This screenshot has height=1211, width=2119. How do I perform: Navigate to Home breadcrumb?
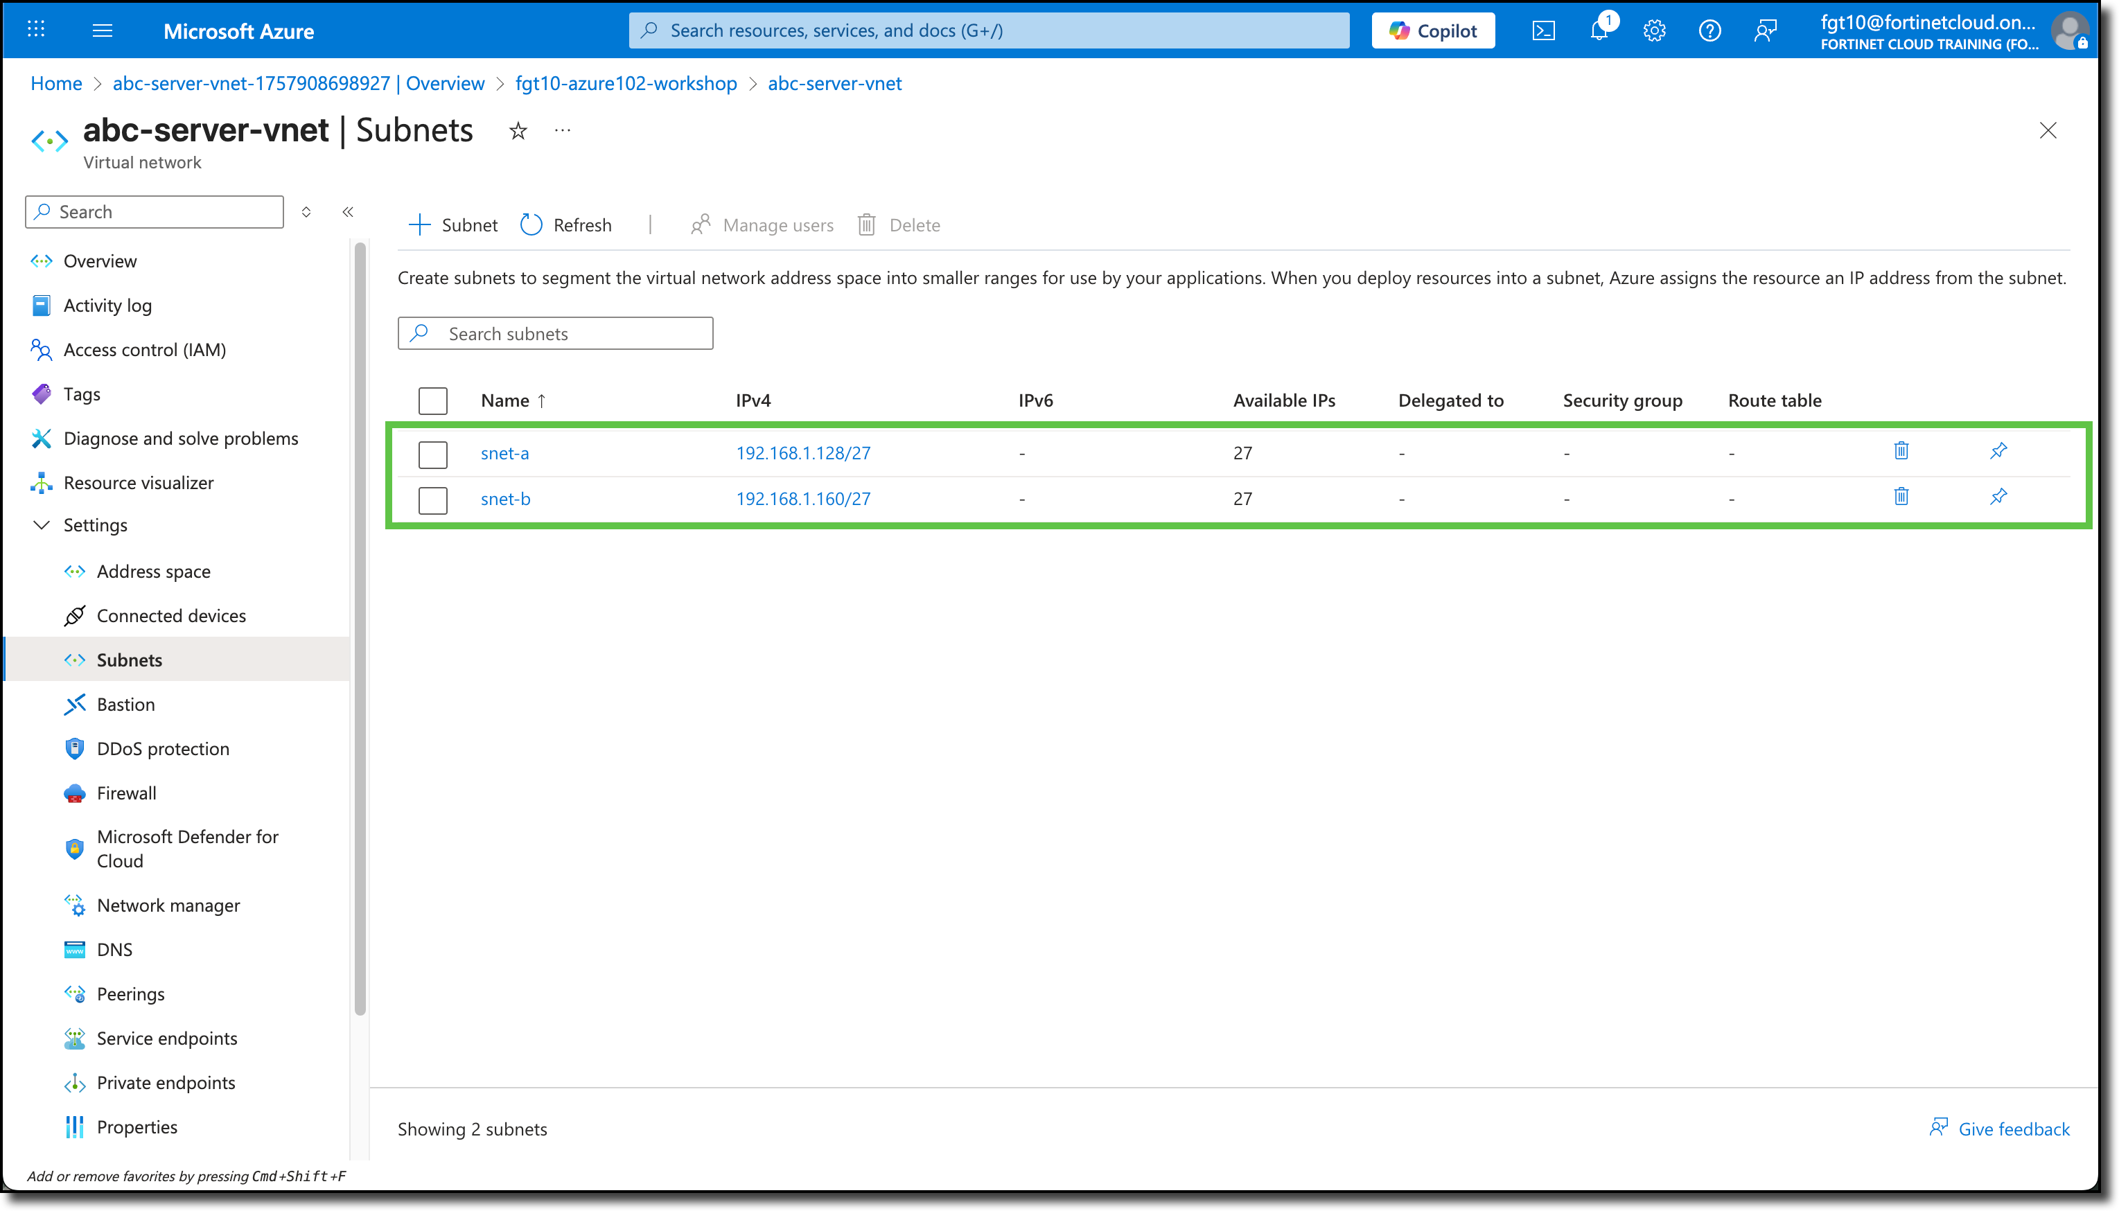55,83
